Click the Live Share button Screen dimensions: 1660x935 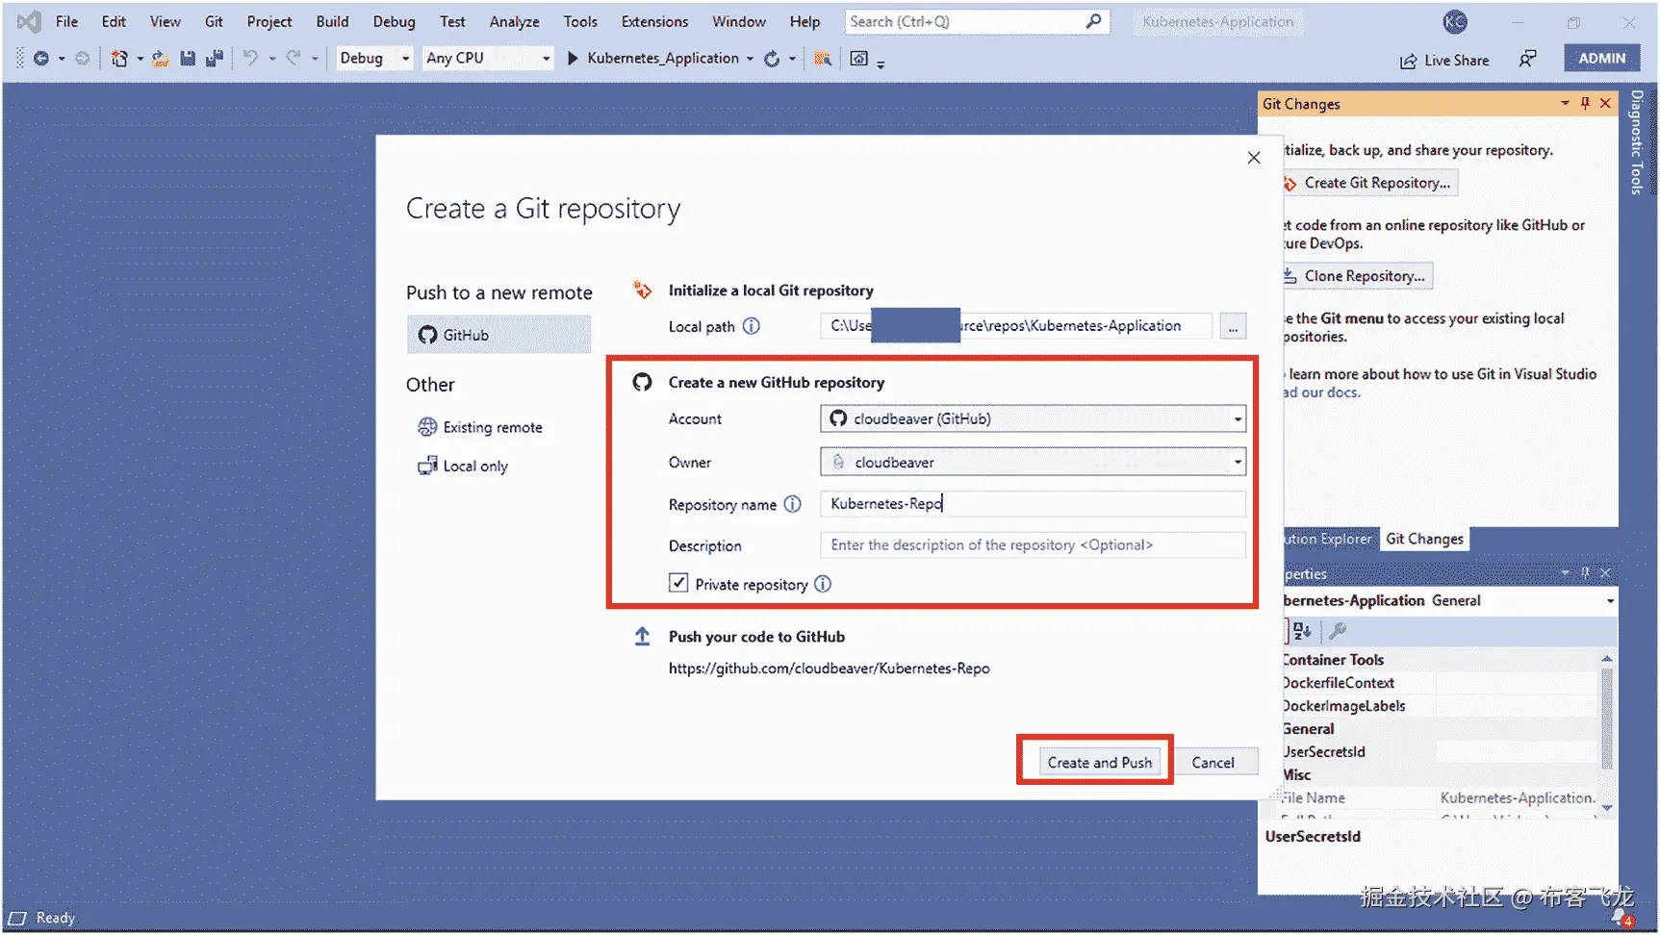(x=1444, y=61)
